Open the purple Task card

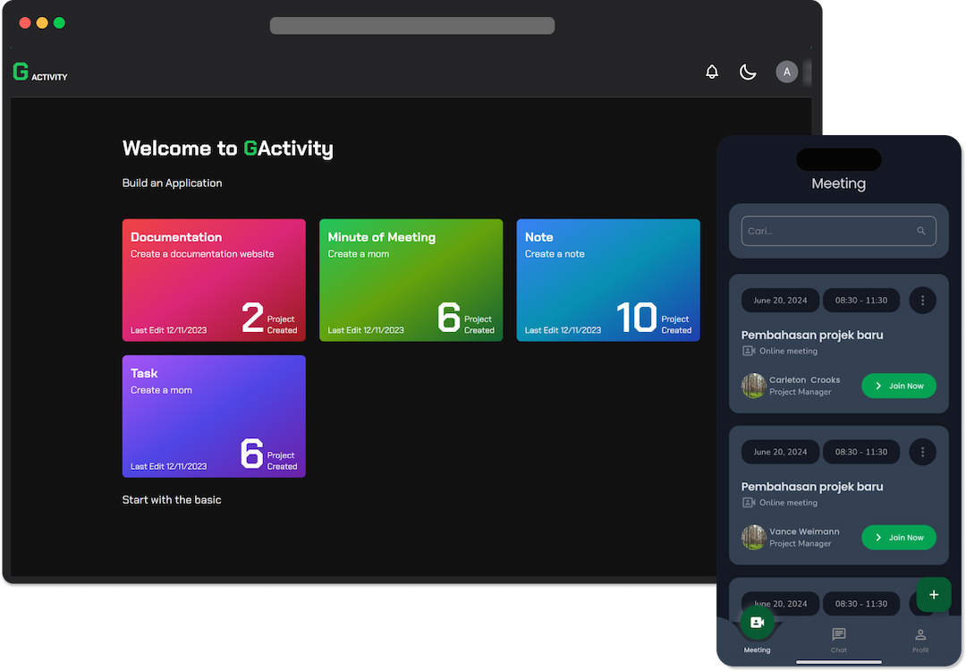pos(214,416)
